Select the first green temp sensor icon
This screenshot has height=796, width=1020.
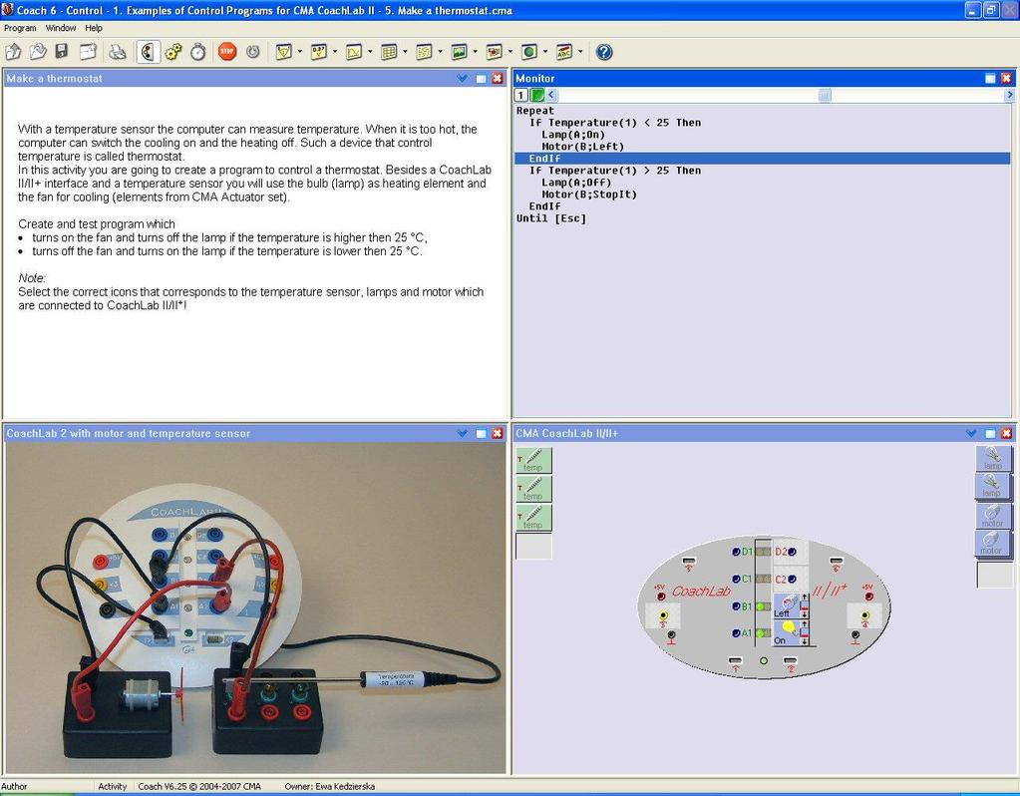(x=534, y=460)
